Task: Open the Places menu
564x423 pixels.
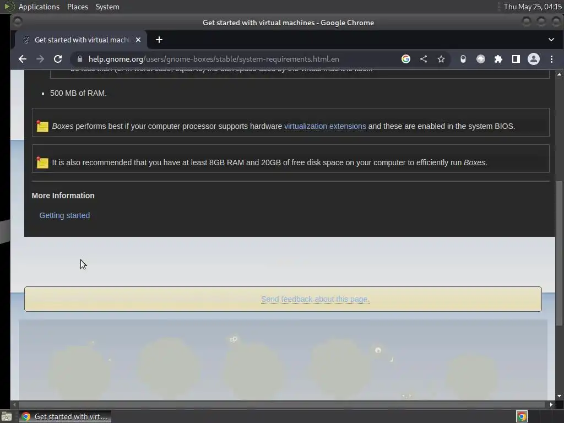Action: point(77,7)
